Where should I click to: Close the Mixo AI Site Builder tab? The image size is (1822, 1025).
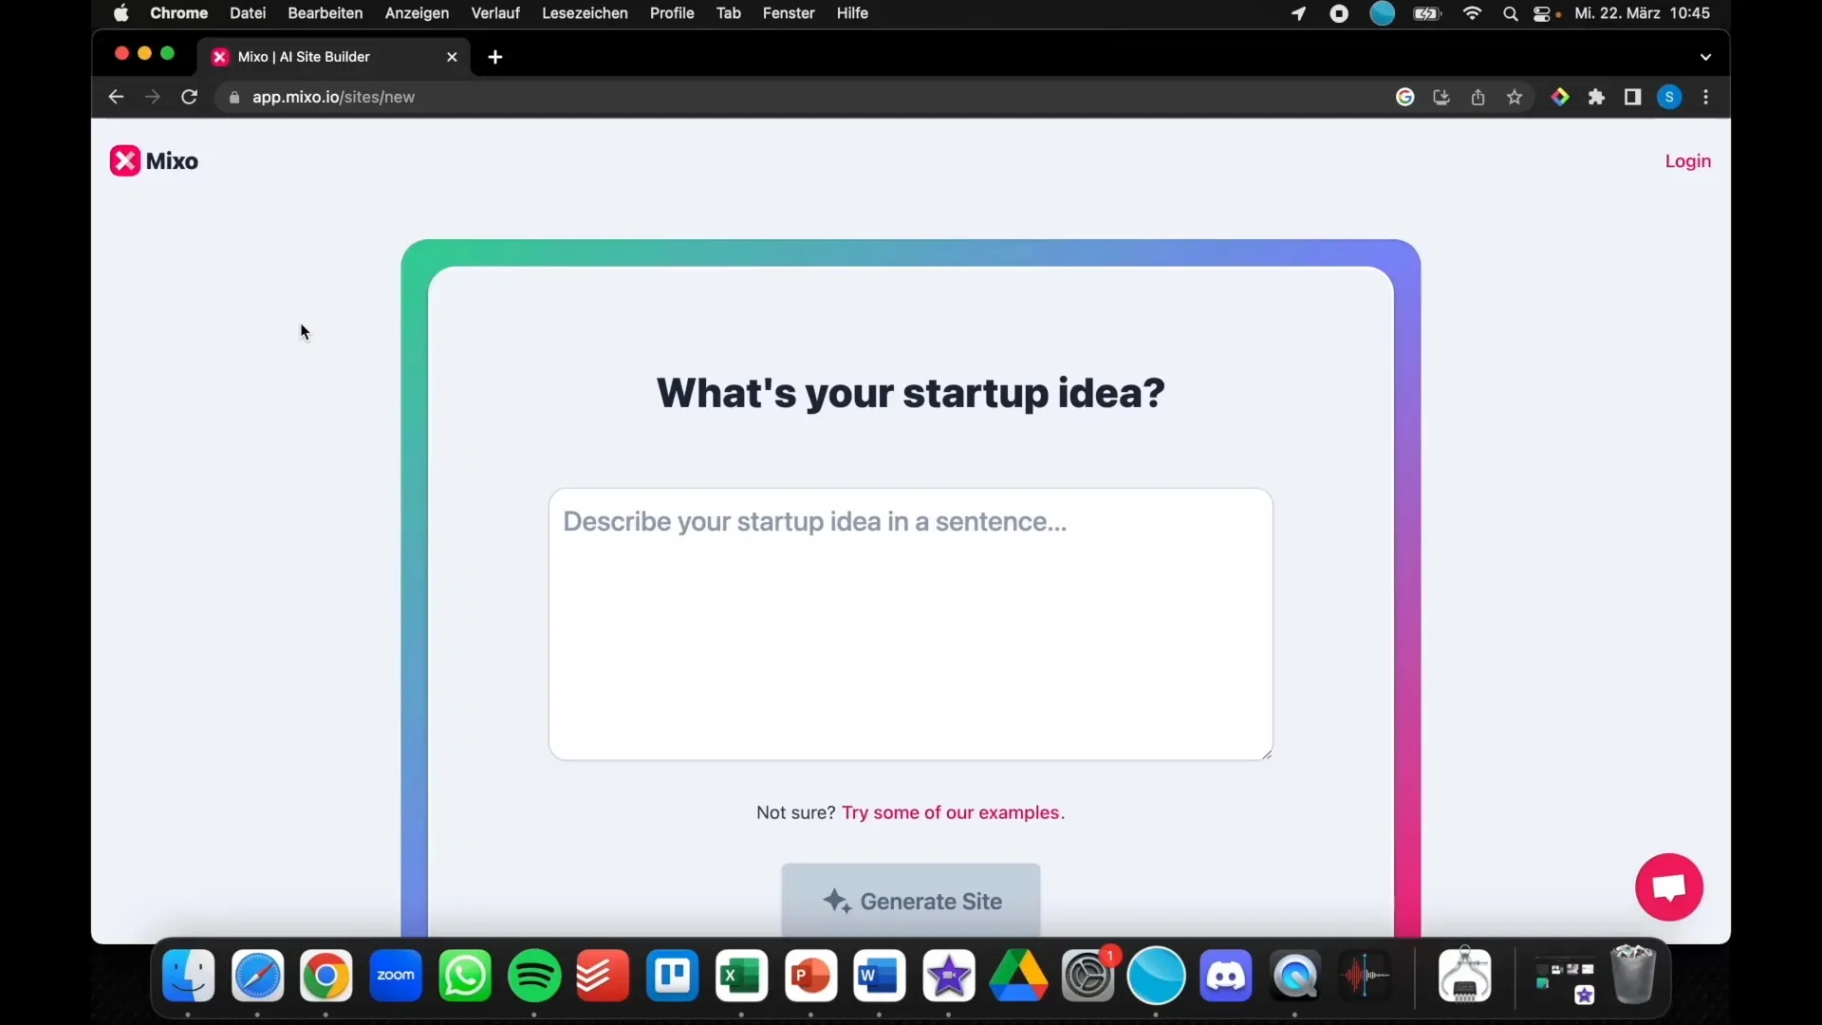point(452,57)
